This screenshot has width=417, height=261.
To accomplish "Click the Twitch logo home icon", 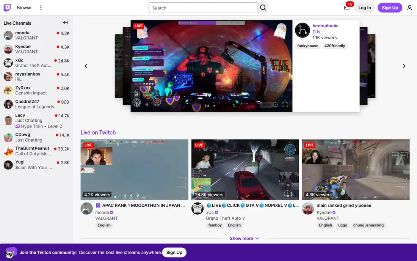I will tap(7, 8).
